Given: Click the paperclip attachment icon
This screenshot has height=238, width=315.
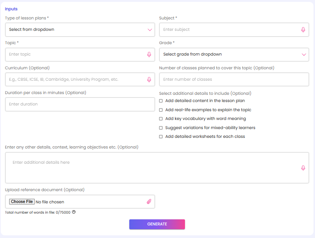Looking at the screenshot, I should 149,201.
